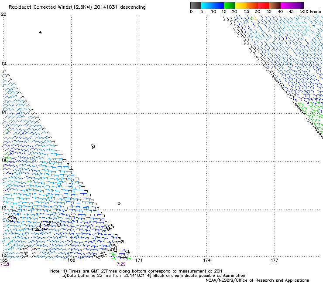This screenshot has width=323, height=283.
Task: Click the orange wind barb at the swath top
Action: point(255,18)
